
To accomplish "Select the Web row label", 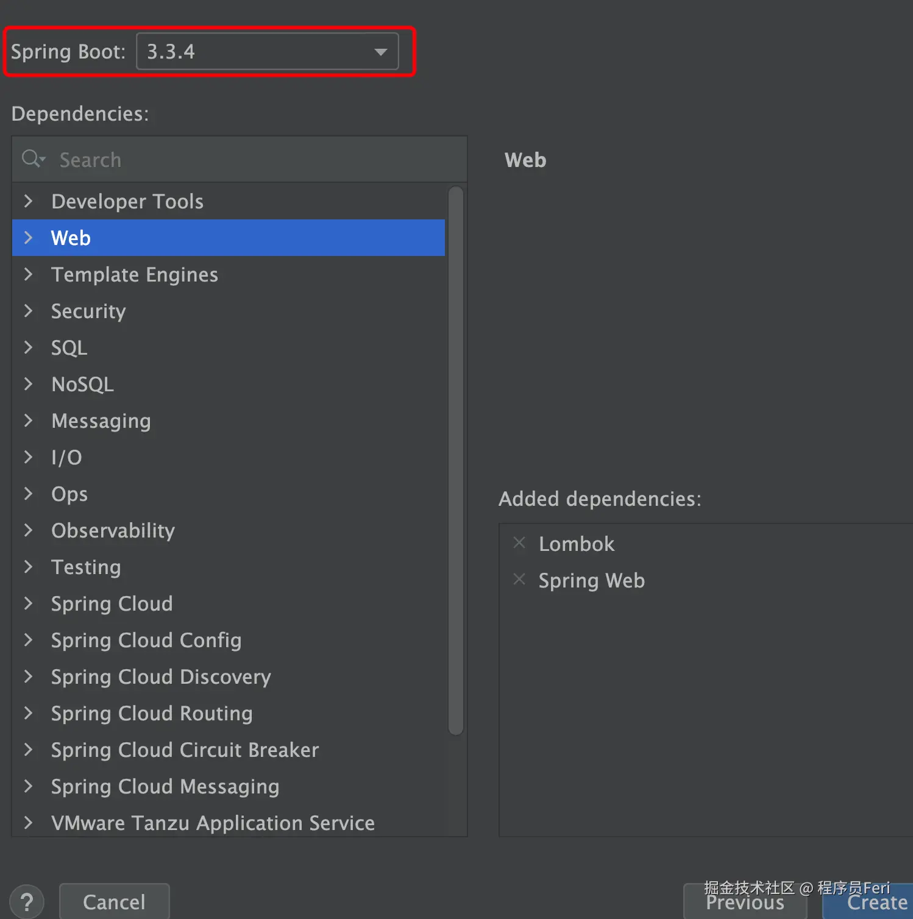I will tap(71, 238).
